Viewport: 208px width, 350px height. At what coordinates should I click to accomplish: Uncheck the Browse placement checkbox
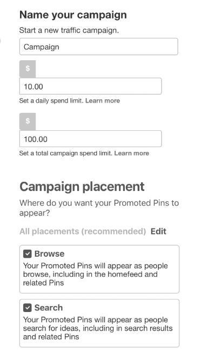(x=28, y=254)
